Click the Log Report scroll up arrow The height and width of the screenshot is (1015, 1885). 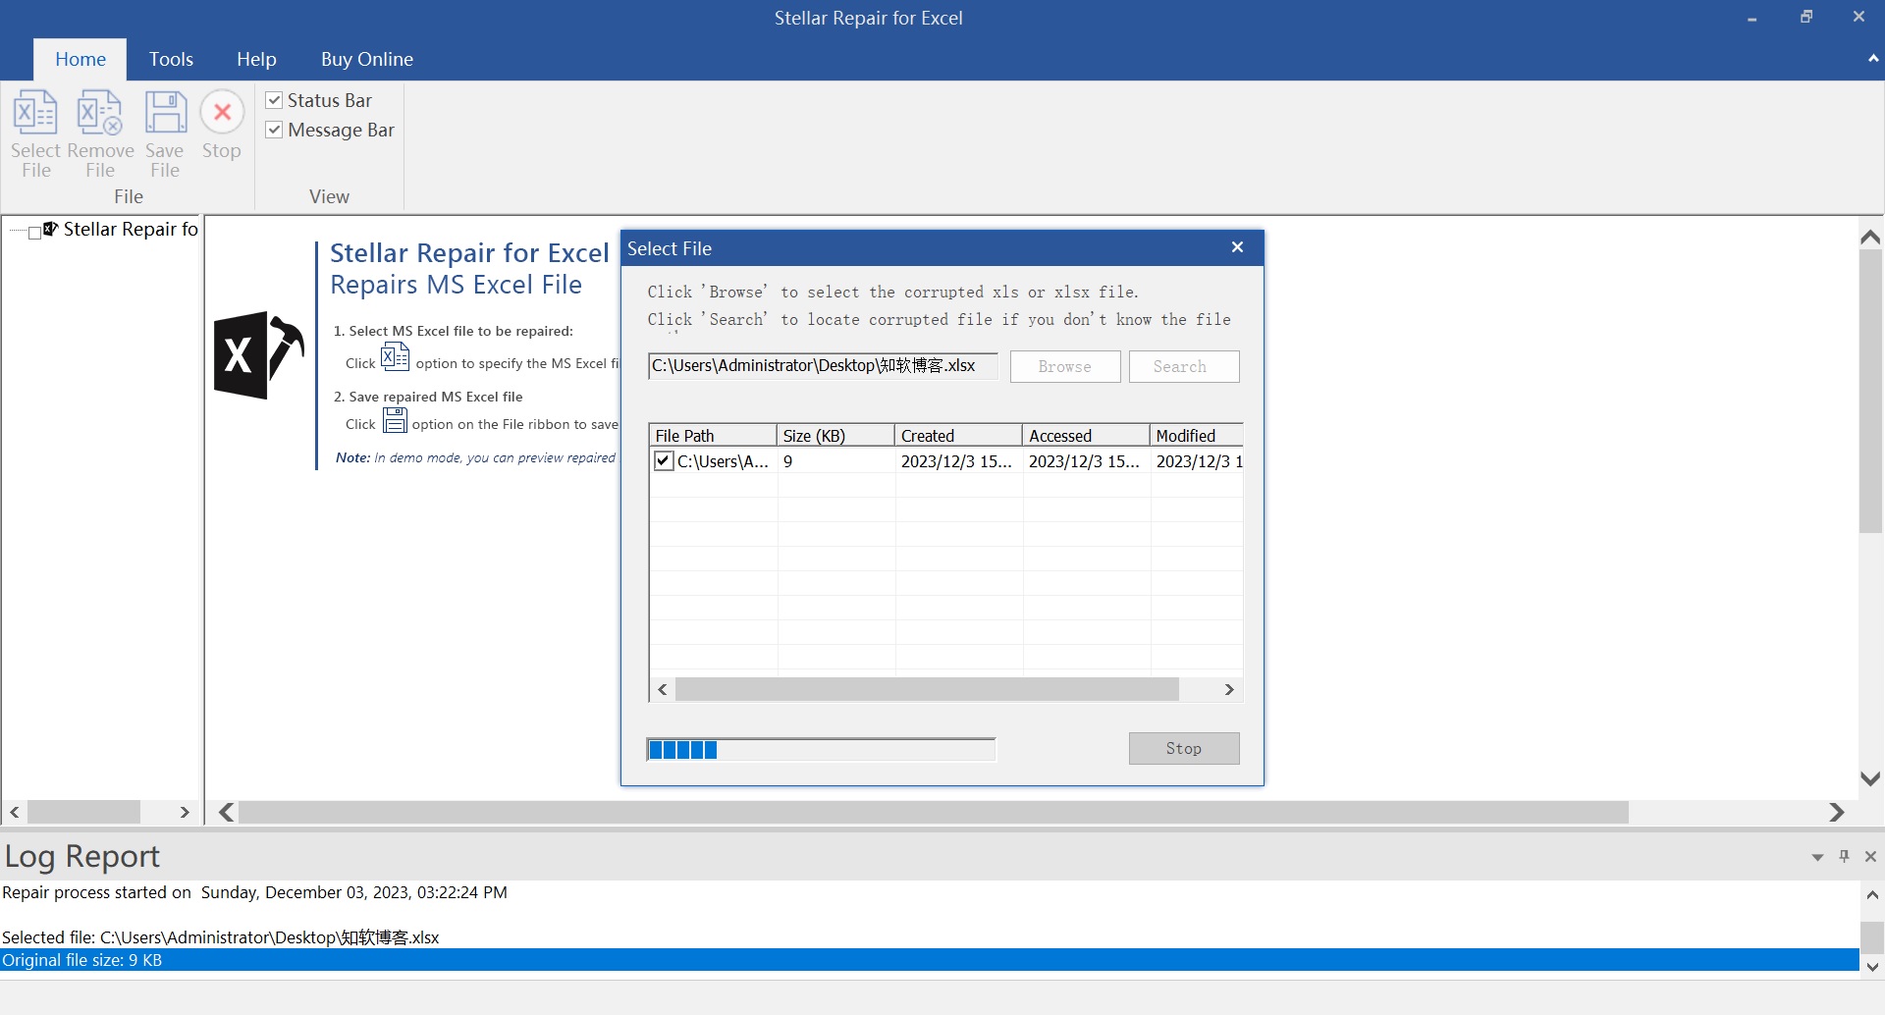point(1872,894)
